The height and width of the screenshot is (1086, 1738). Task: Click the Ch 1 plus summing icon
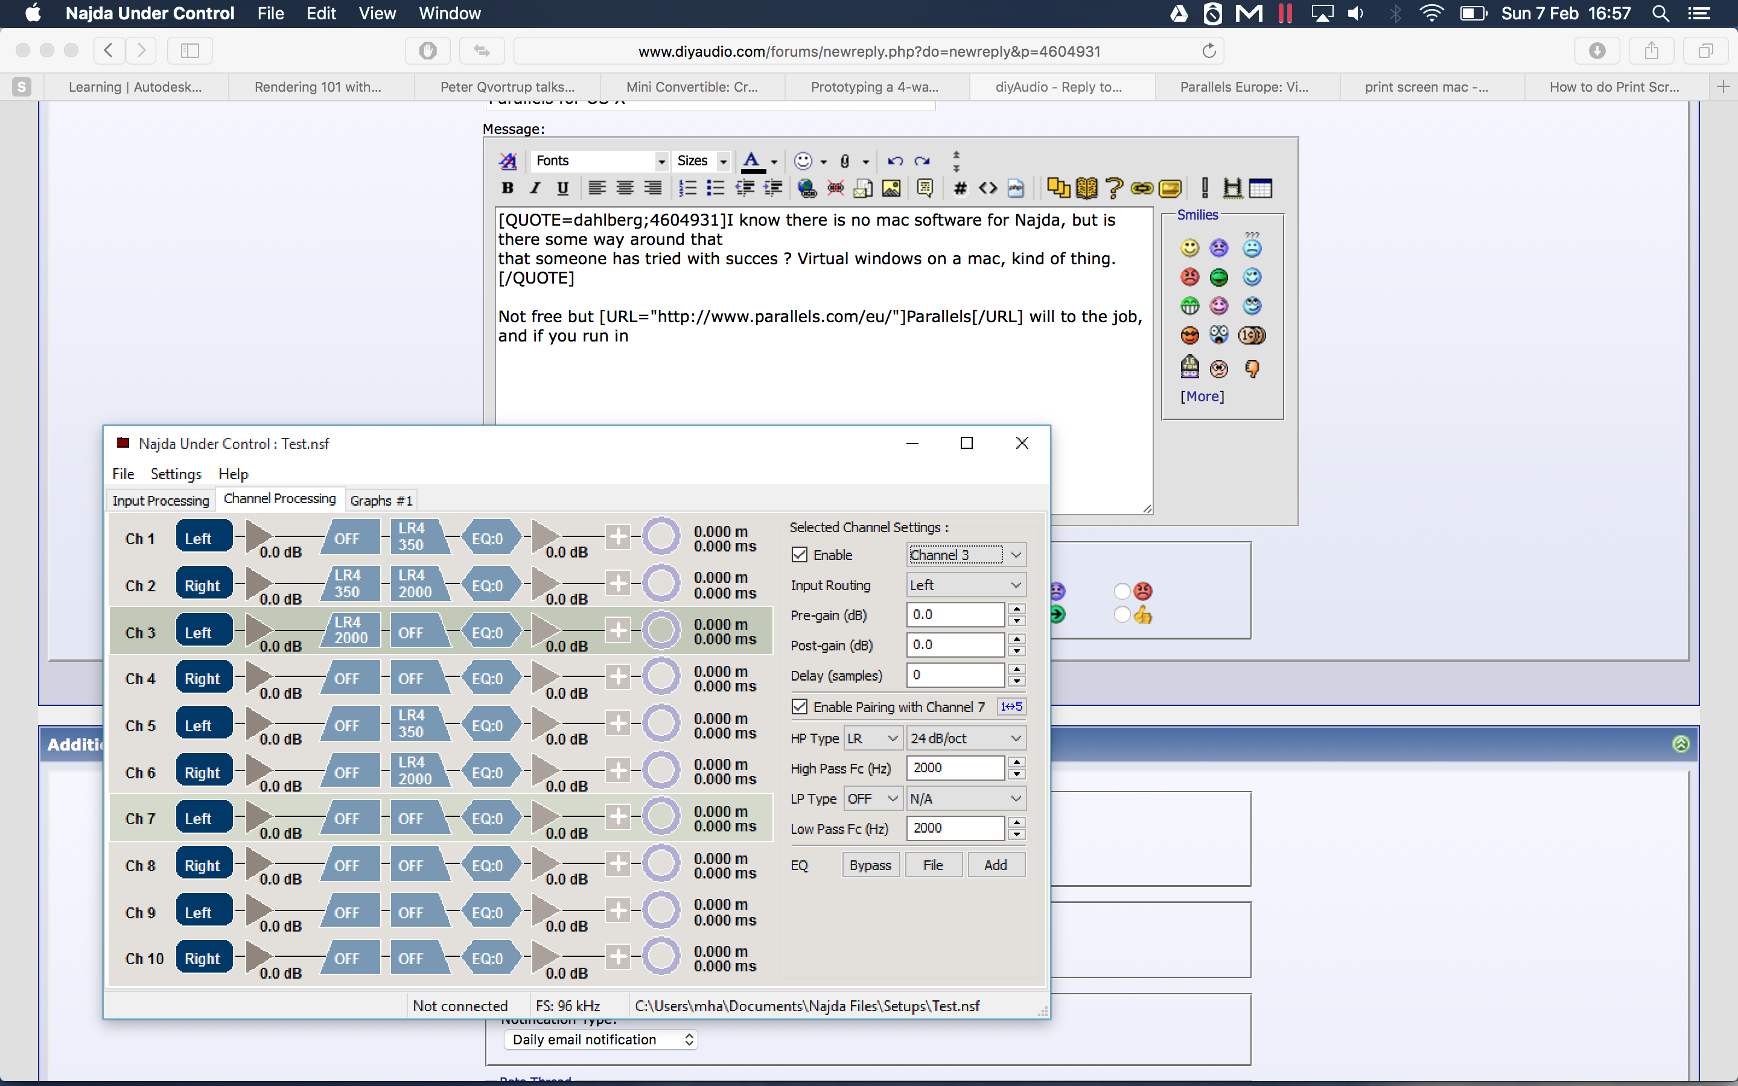click(x=617, y=536)
